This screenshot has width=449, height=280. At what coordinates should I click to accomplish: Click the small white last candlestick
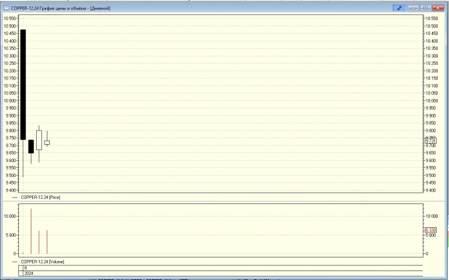click(47, 142)
